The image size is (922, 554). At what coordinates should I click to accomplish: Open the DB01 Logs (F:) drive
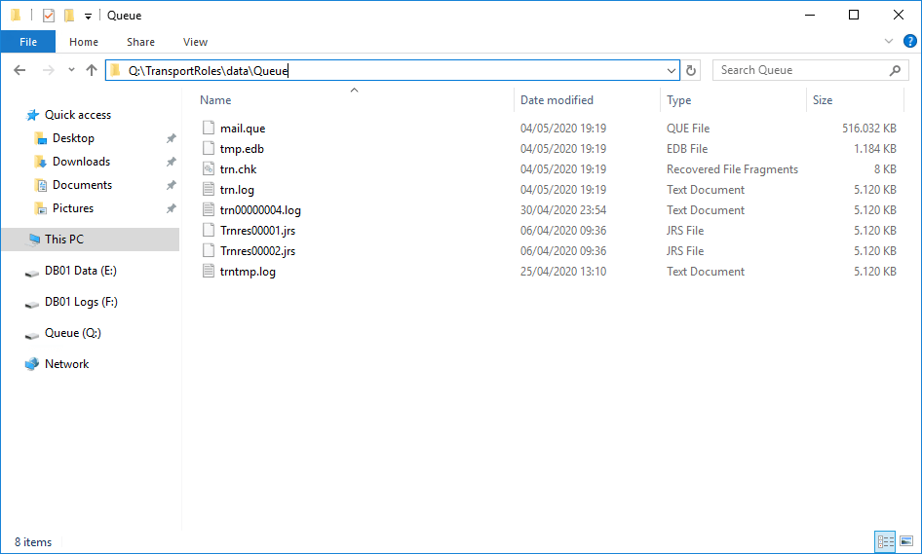click(x=81, y=302)
